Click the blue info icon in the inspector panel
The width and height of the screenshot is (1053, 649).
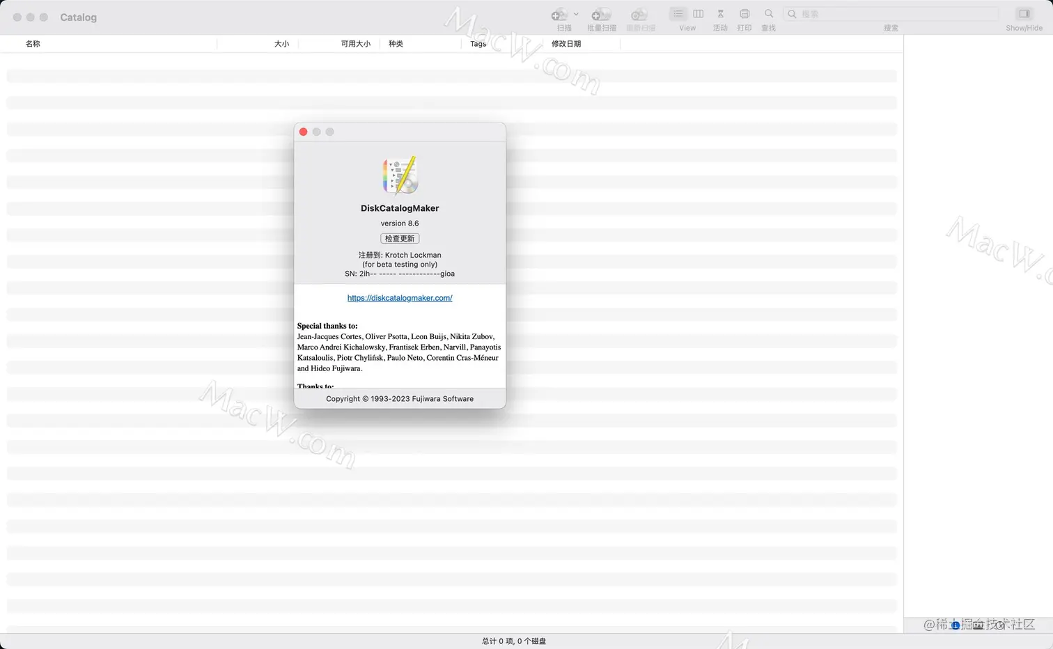[x=955, y=625]
